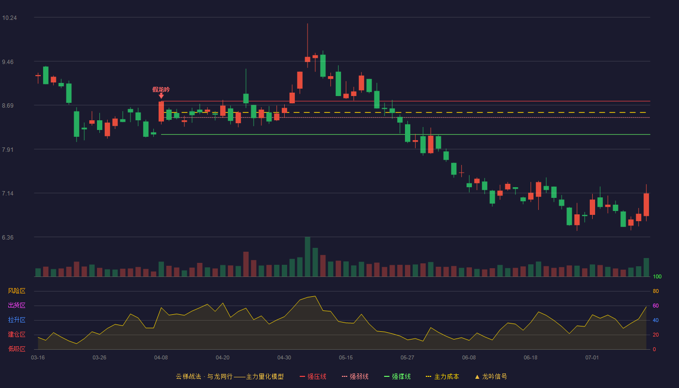Click the candlestick with the highest upper wick
This screenshot has height=388, width=679.
point(307,59)
